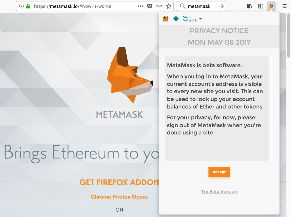Click the fox logo in MetaMask popup header
The width and height of the screenshot is (291, 217).
[x=166, y=19]
